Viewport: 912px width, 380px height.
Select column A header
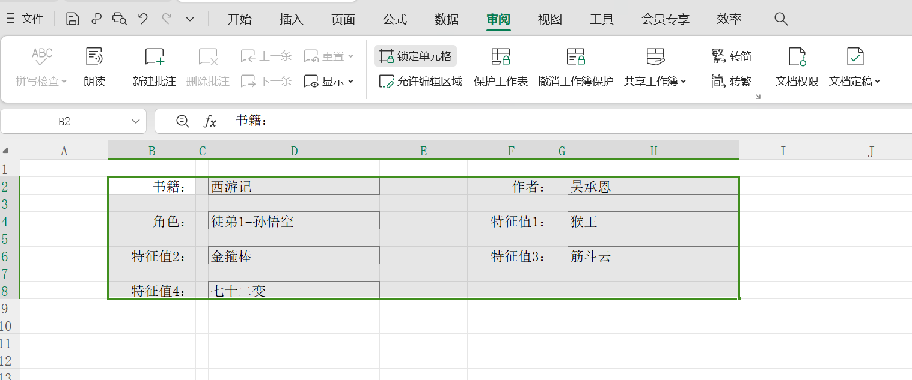64,151
